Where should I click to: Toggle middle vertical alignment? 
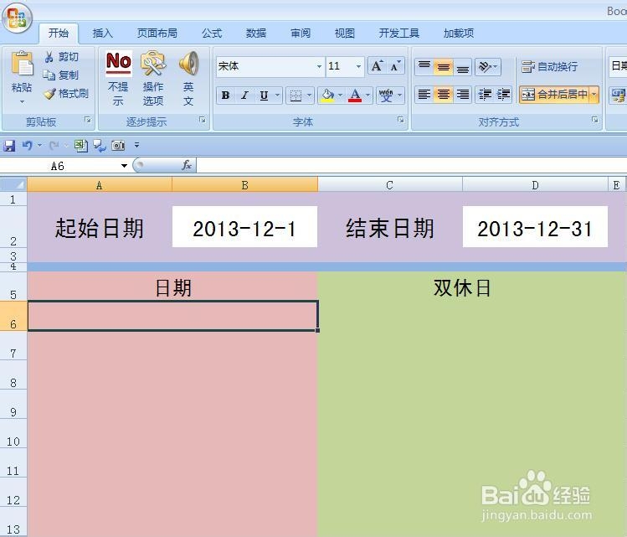point(443,66)
